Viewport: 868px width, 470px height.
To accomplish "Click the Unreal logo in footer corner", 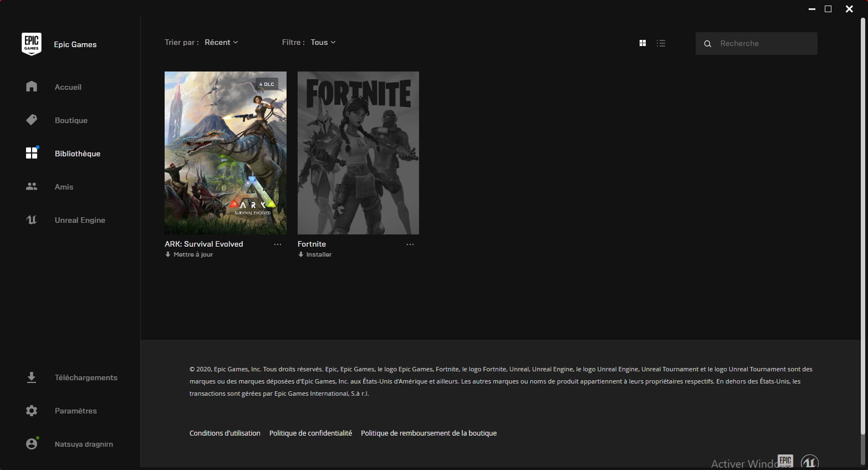I will coord(810,462).
